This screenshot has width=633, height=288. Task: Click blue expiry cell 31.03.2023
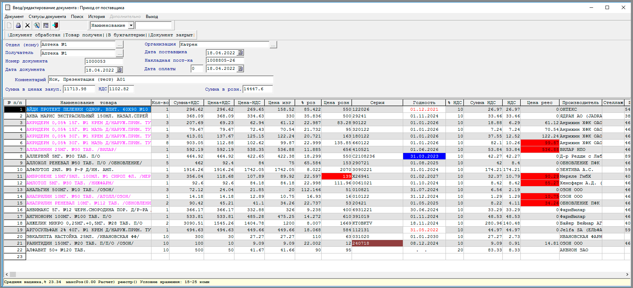424,156
